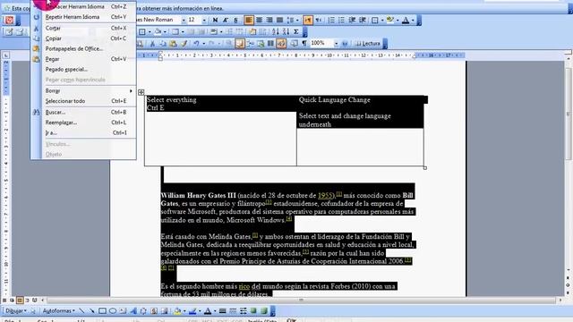The image size is (573, 322).
Task: Click the AutoSum sigma icon
Action: 296,32
